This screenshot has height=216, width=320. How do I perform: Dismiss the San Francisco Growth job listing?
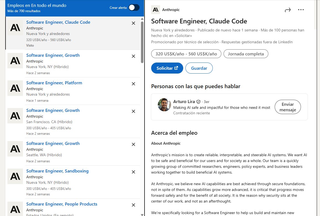pyautogui.click(x=133, y=111)
